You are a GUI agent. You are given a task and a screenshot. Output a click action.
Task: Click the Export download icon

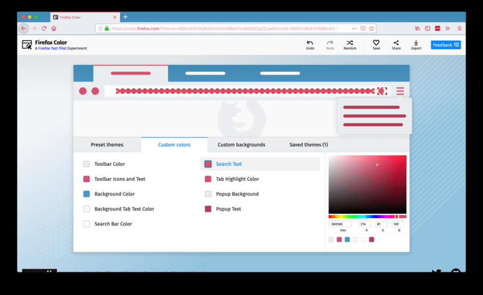[416, 43]
